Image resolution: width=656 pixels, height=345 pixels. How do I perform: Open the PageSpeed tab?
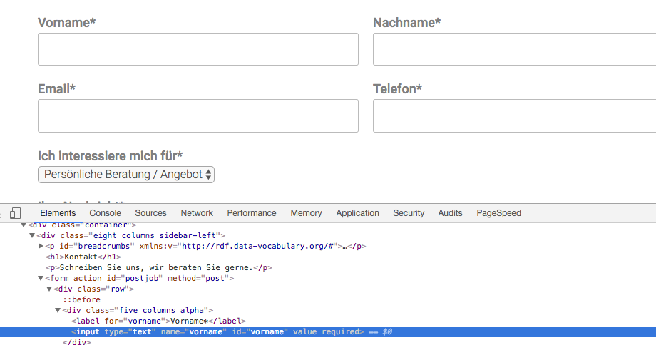coord(498,213)
